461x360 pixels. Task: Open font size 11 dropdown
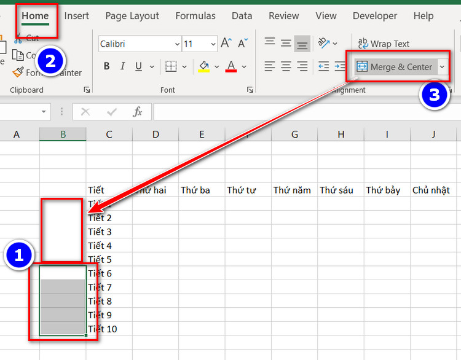(x=213, y=44)
